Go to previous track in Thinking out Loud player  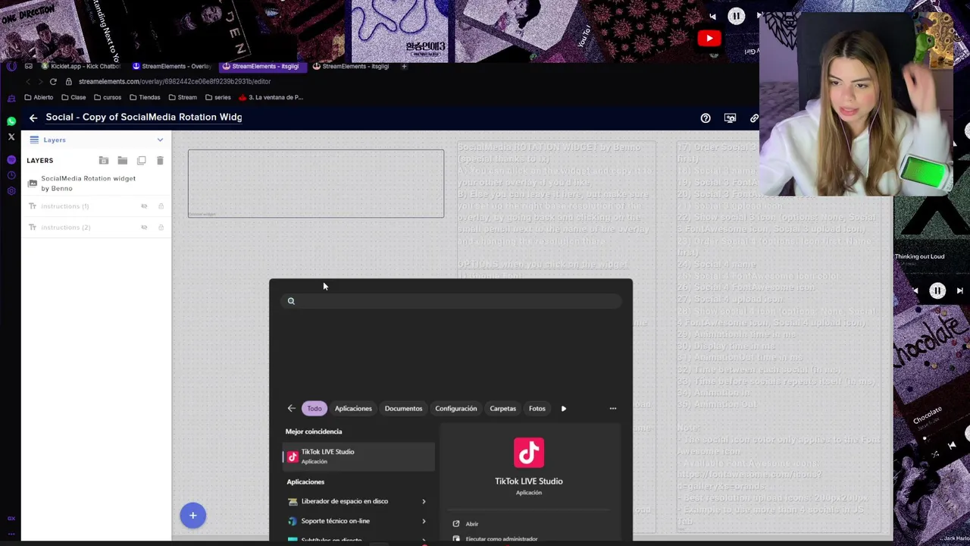tap(915, 291)
